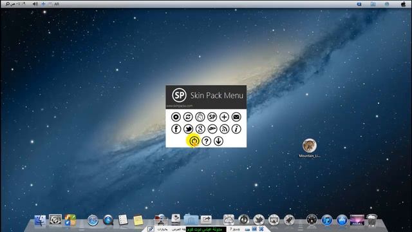Screen dimensions: 412x232
Task: Open the question mark help icon
Action: click(x=206, y=141)
